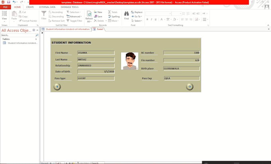Open the More records dropdown
Viewport: 271px width, 164px height.
(x=113, y=21)
